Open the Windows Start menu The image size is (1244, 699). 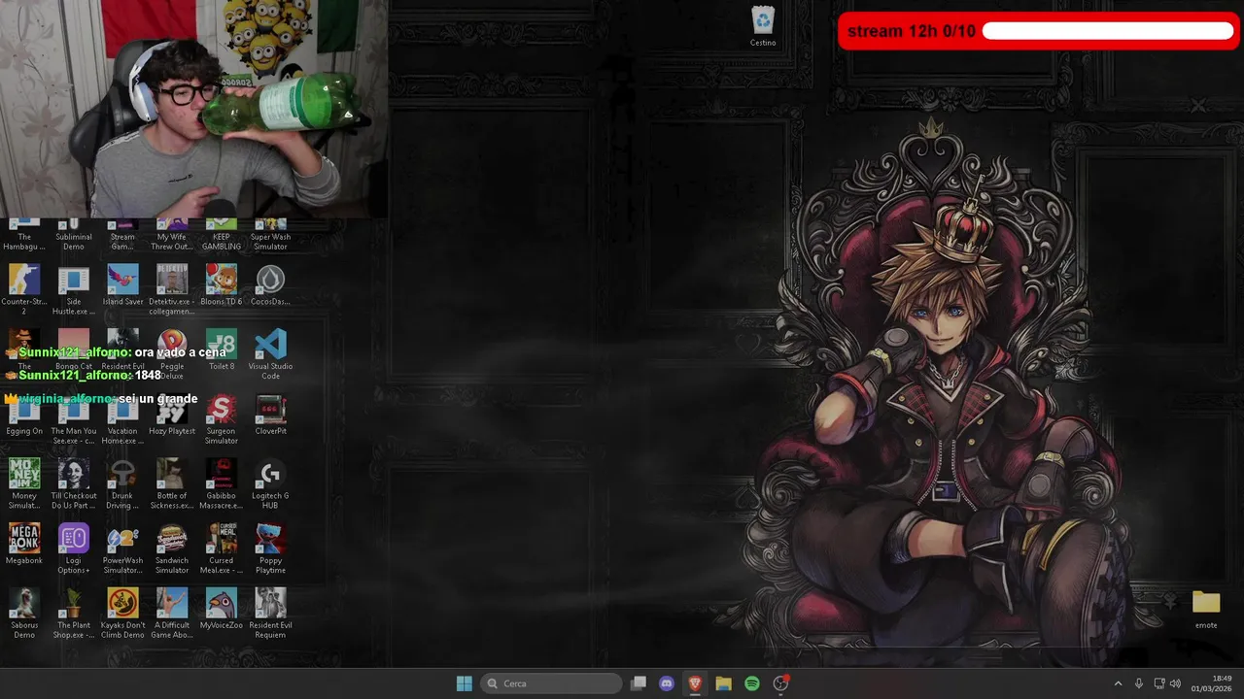(465, 683)
